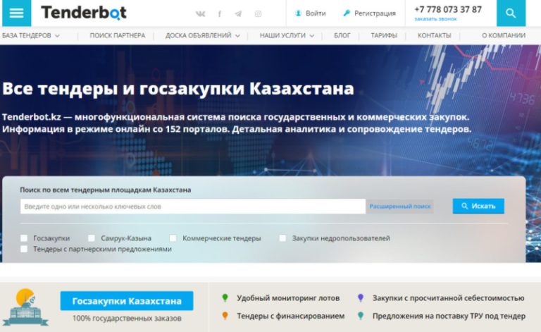Click Предложения на поставку ТРУ под тендер

[449, 316]
